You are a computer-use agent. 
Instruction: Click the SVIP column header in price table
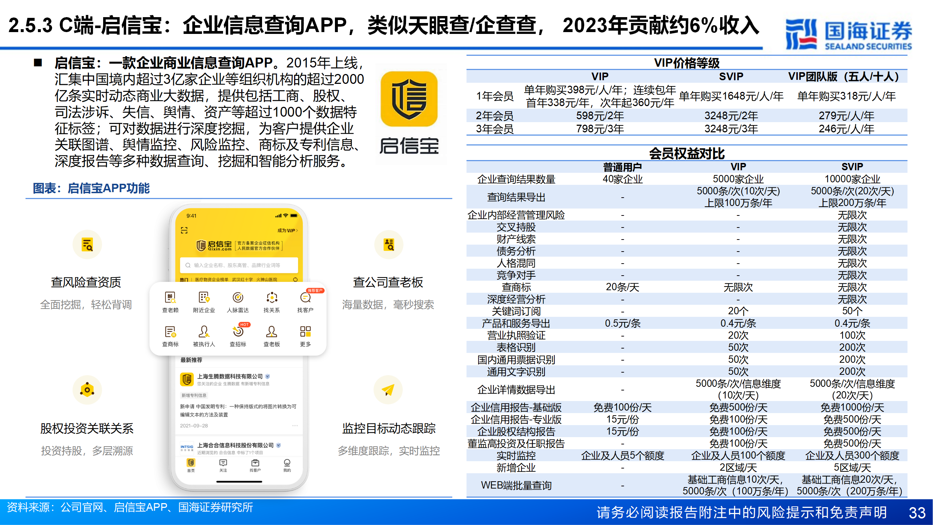[731, 77]
